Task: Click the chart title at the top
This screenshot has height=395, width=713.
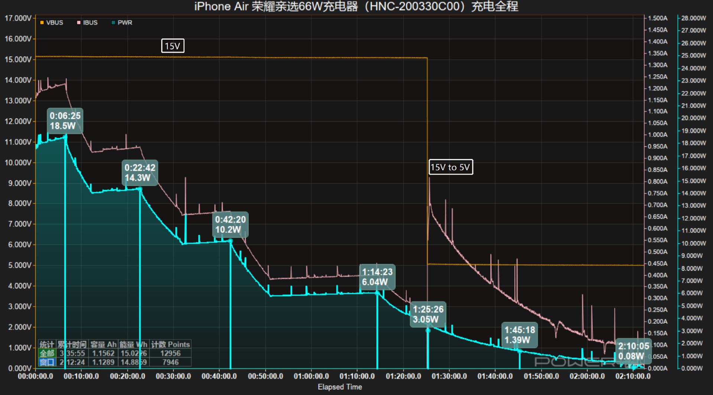Action: 356,6
